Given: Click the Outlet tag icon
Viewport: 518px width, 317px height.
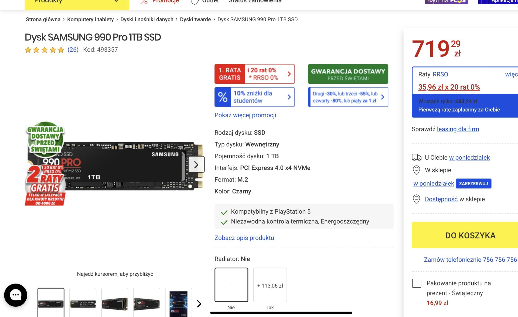Looking at the screenshot, I should [x=195, y=2].
